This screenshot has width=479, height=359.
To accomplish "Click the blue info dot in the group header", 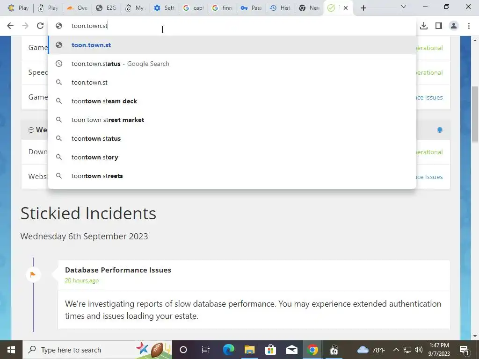I will coord(440,130).
